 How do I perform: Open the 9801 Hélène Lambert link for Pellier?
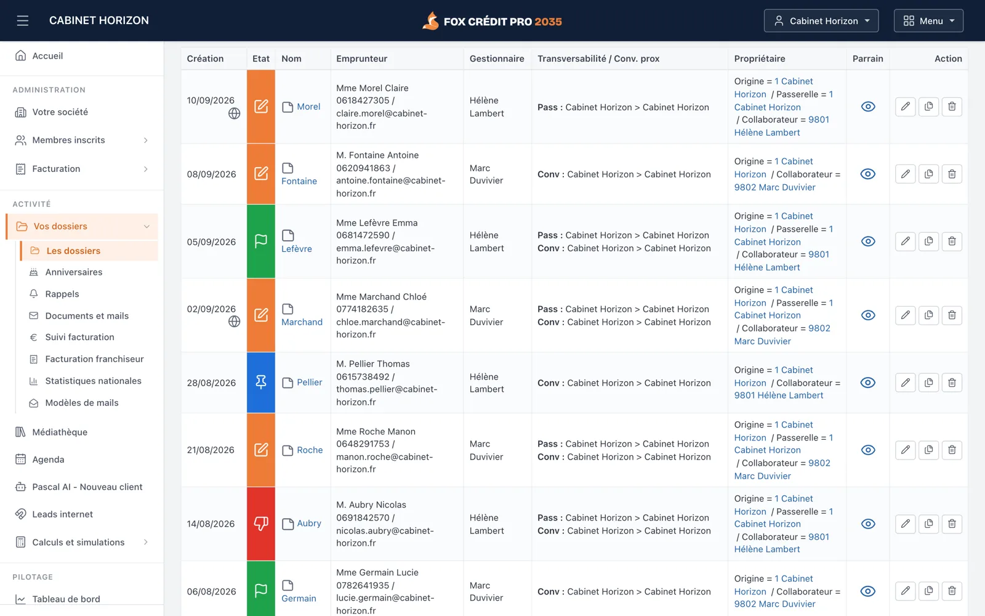pyautogui.click(x=778, y=395)
